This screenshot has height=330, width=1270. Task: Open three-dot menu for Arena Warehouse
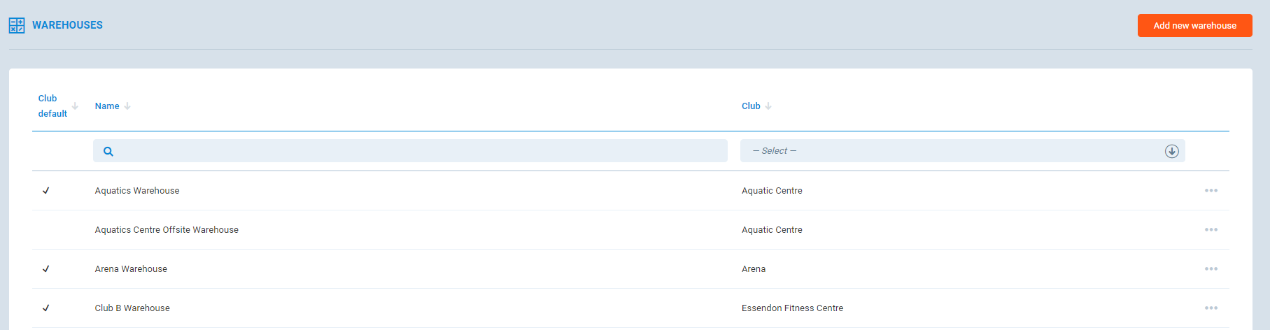pyautogui.click(x=1211, y=269)
